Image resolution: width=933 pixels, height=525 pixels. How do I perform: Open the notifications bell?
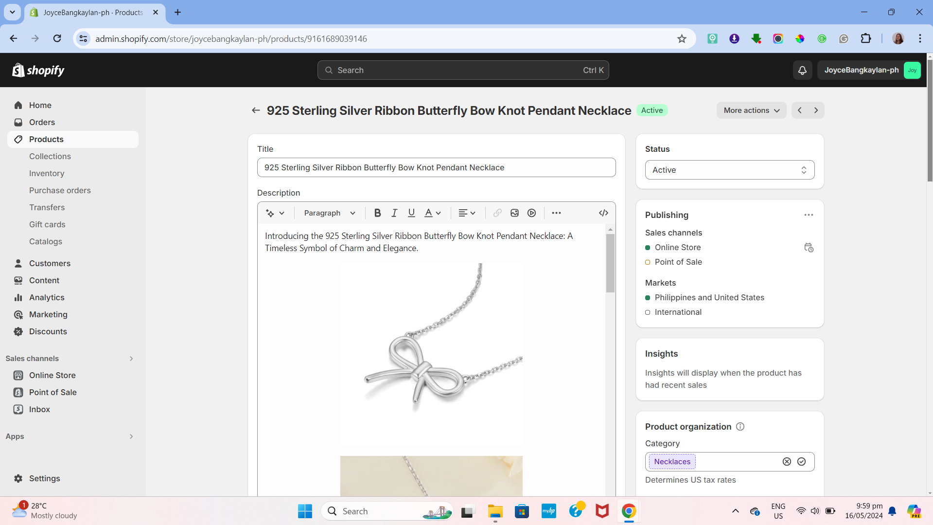click(802, 70)
